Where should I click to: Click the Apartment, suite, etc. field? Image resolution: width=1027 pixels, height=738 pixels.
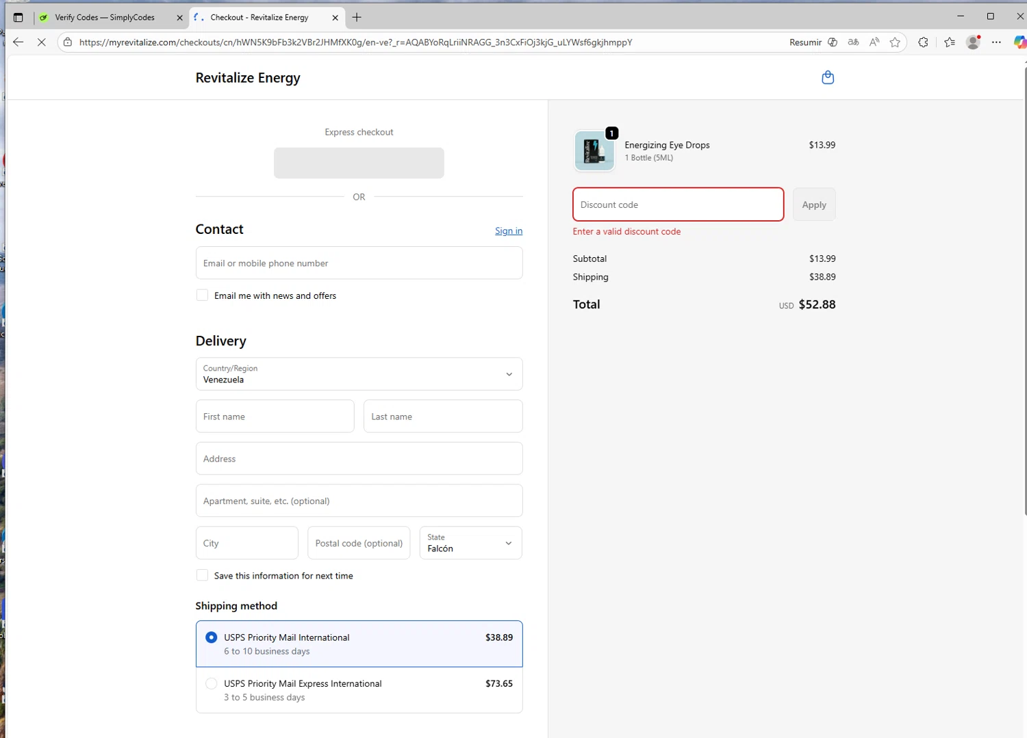click(359, 501)
